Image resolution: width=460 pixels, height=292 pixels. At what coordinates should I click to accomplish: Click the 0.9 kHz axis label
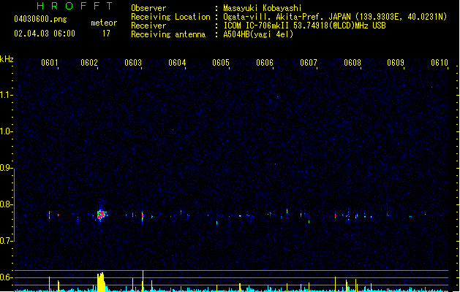pos(6,168)
